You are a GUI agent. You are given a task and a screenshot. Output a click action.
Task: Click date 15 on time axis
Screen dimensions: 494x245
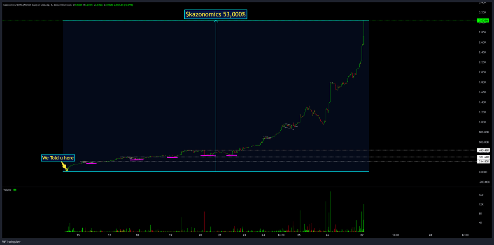(78, 235)
